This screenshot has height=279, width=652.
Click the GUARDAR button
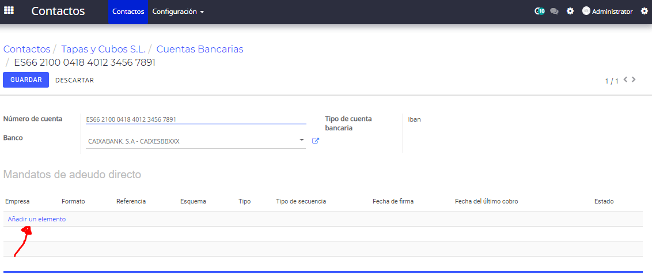tap(26, 80)
